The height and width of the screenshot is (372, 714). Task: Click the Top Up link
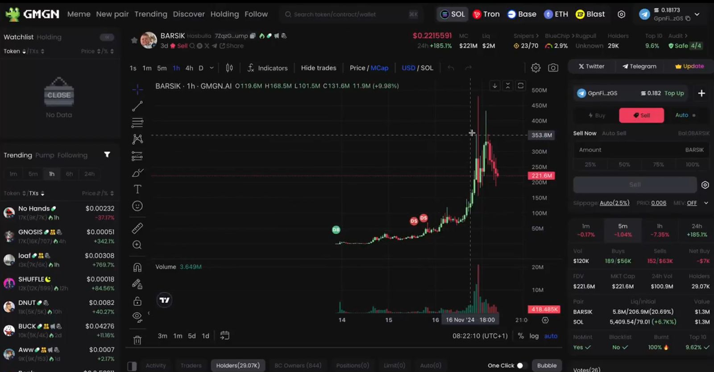674,93
